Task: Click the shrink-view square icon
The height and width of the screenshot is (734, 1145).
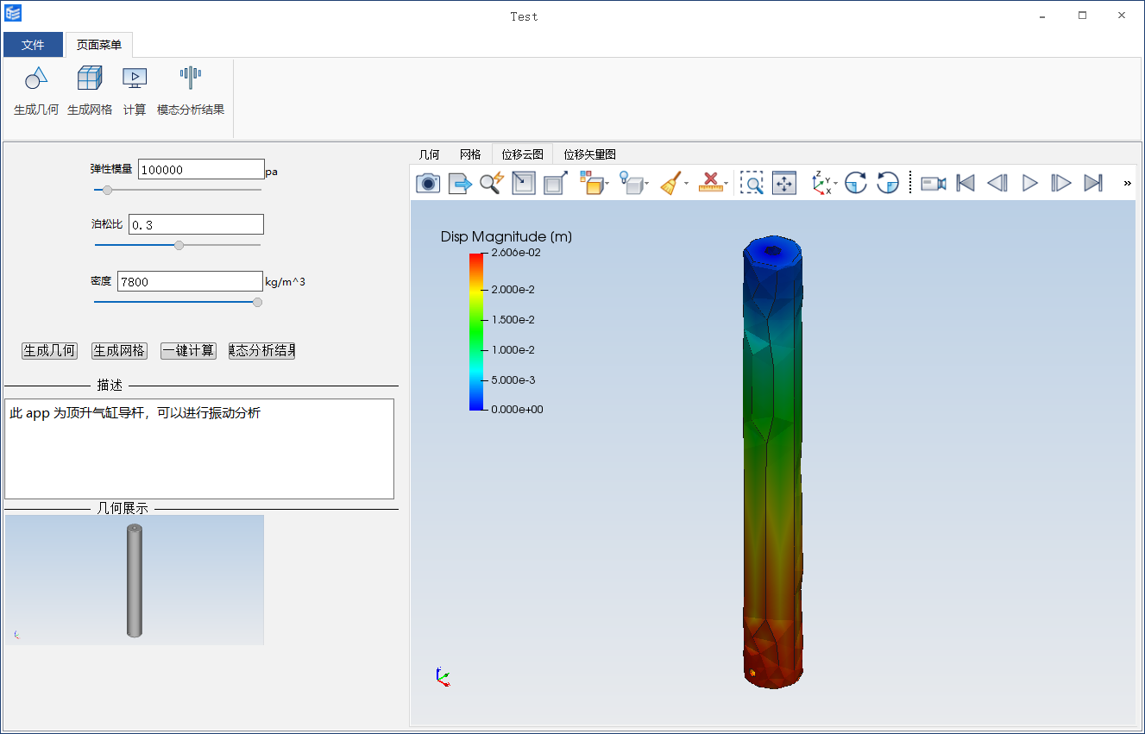Action: click(x=524, y=183)
